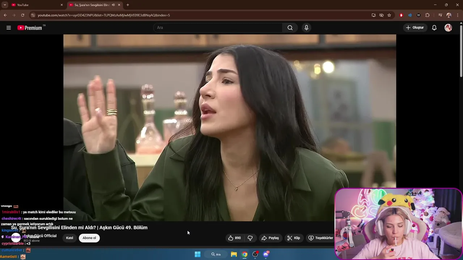Click the chat username cypriotbarbie
The height and width of the screenshot is (260, 463).
click(x=13, y=244)
